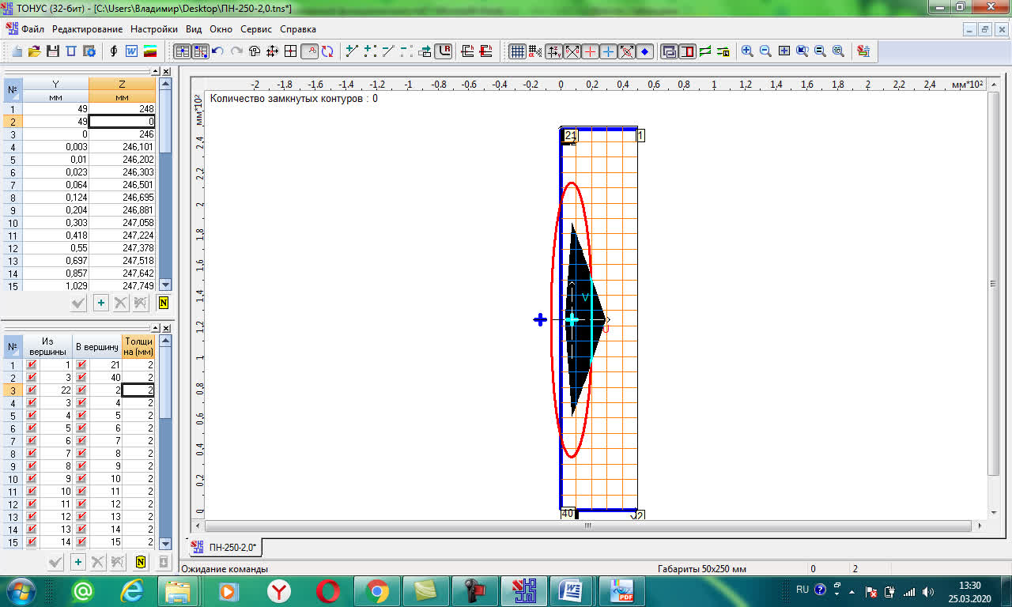Click the yellow N button under segment table

pyautogui.click(x=141, y=562)
